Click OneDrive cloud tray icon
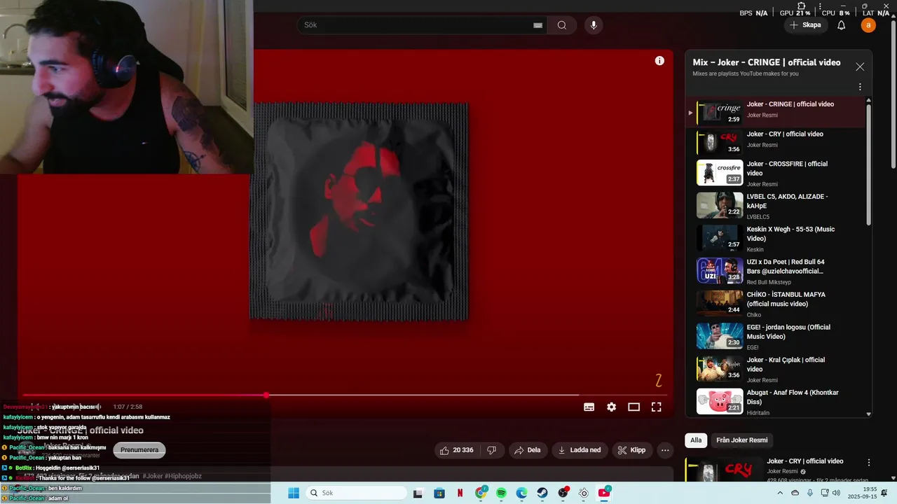 (795, 493)
